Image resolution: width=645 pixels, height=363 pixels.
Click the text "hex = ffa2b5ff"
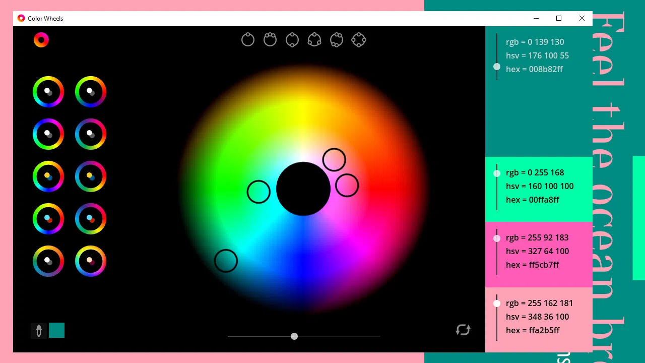click(533, 330)
